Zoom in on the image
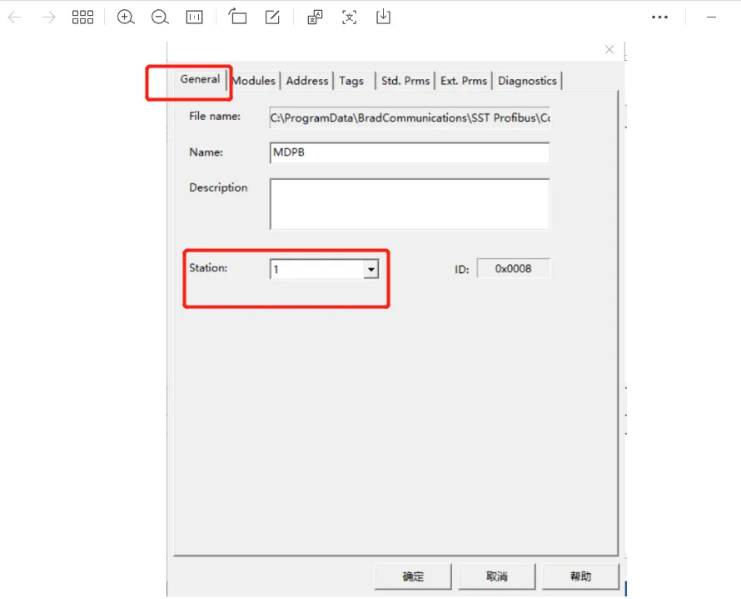 click(x=126, y=17)
